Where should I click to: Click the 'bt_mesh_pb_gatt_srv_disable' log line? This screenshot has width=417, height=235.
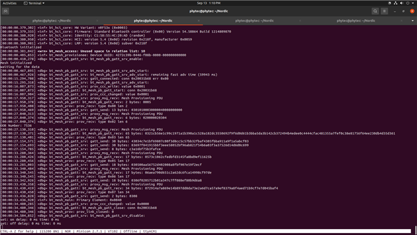point(72,215)
